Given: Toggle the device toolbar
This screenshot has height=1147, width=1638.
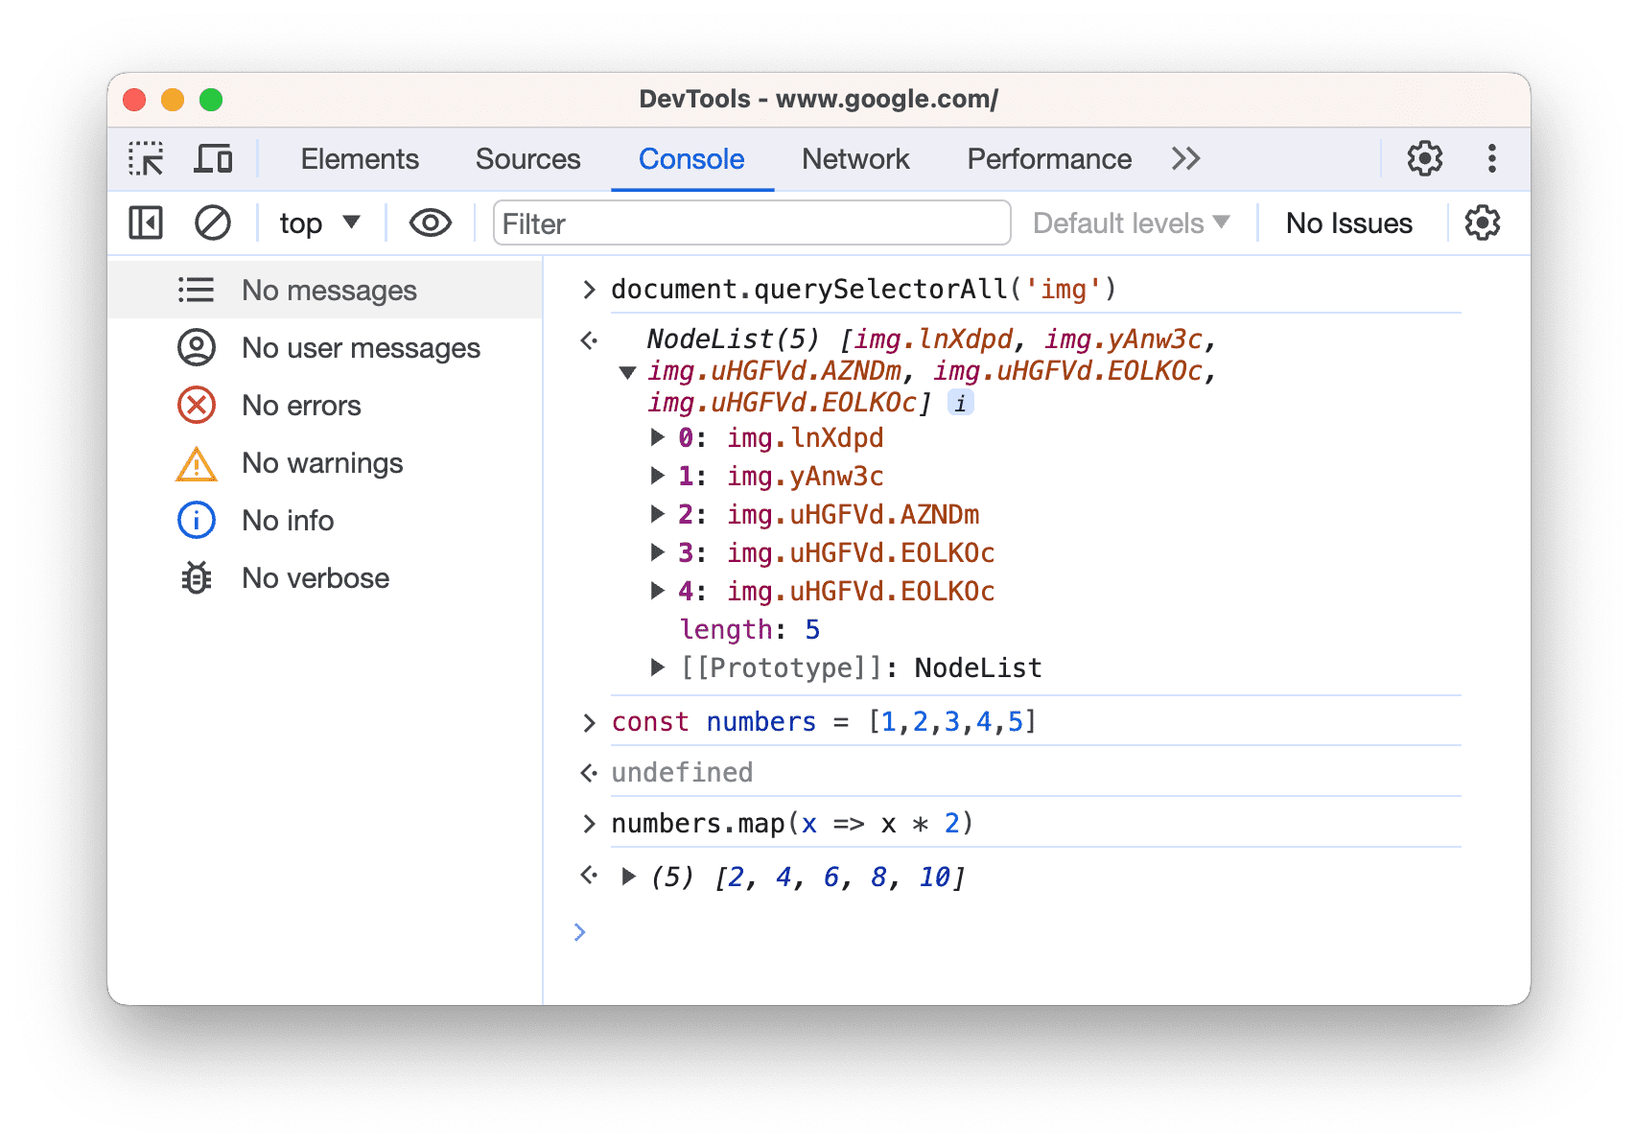Looking at the screenshot, I should click(x=213, y=158).
